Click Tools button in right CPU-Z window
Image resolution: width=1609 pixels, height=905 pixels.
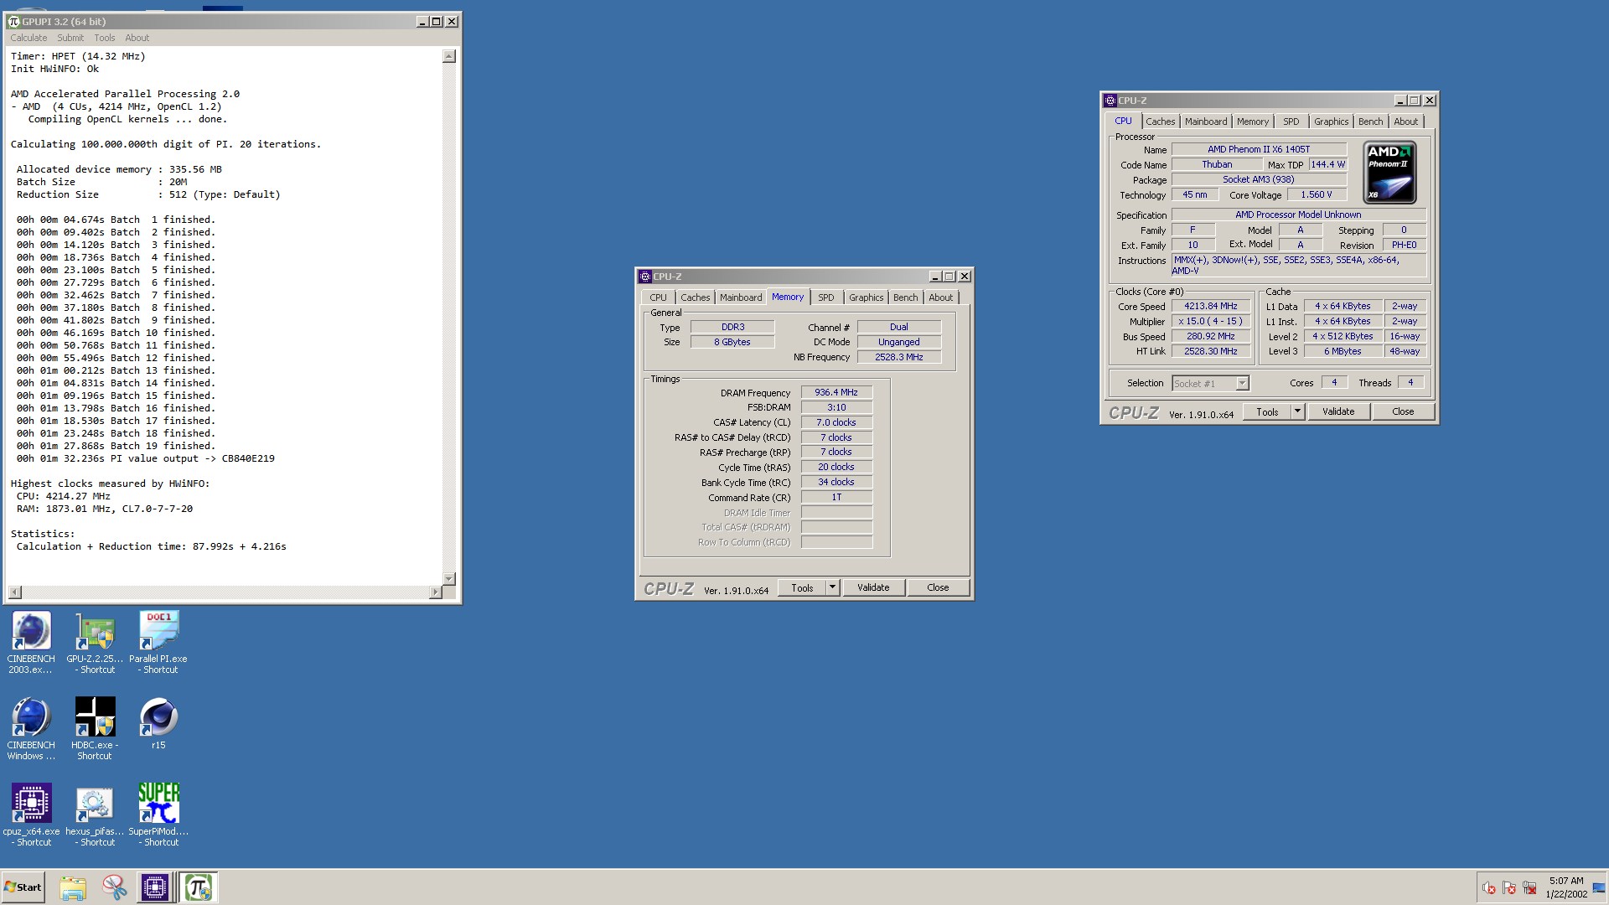[x=1267, y=412]
